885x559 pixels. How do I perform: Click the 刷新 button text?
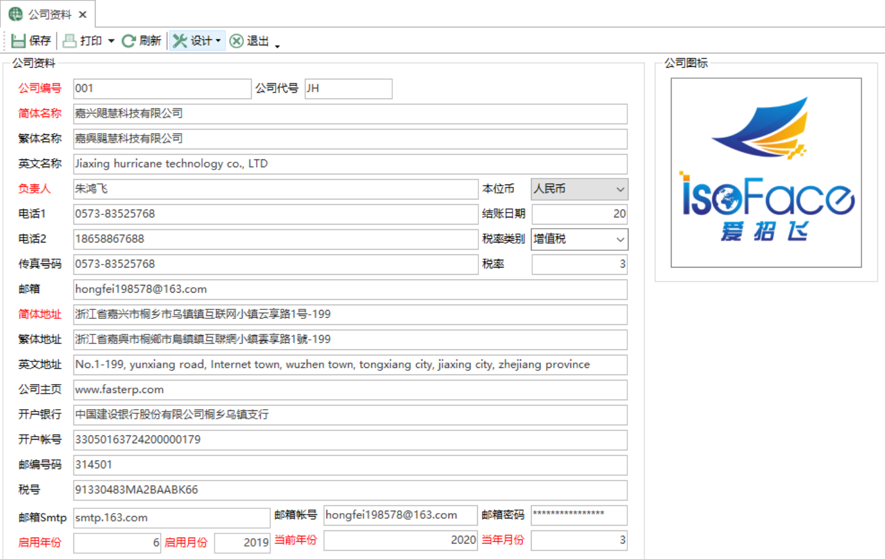[x=150, y=41]
